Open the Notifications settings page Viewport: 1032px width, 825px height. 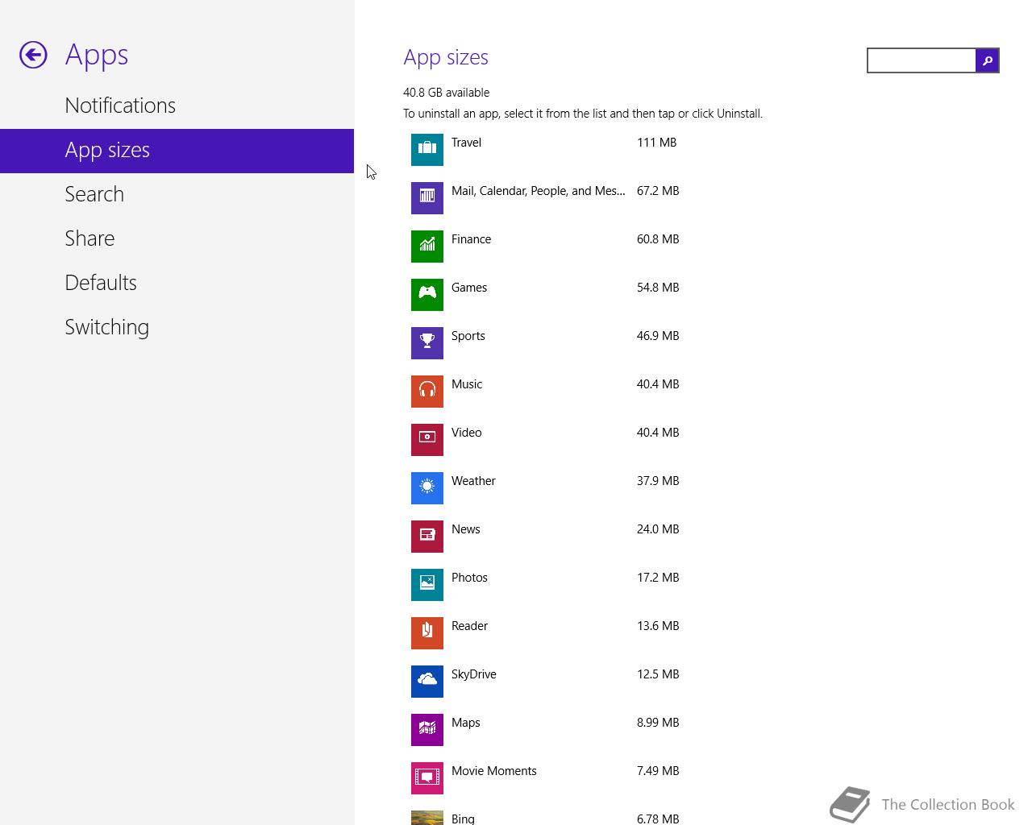click(120, 106)
